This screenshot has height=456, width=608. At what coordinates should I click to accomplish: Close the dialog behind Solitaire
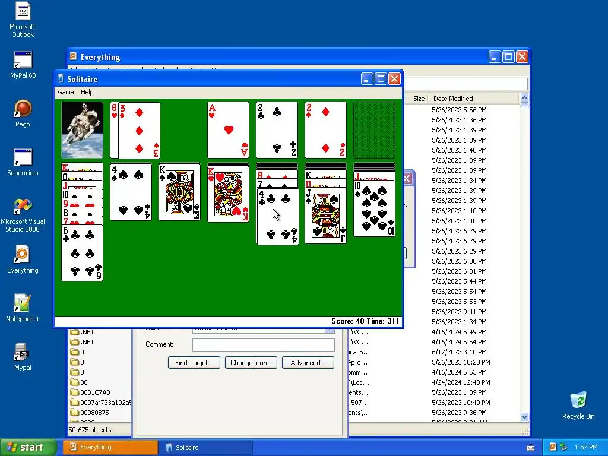coord(407,179)
